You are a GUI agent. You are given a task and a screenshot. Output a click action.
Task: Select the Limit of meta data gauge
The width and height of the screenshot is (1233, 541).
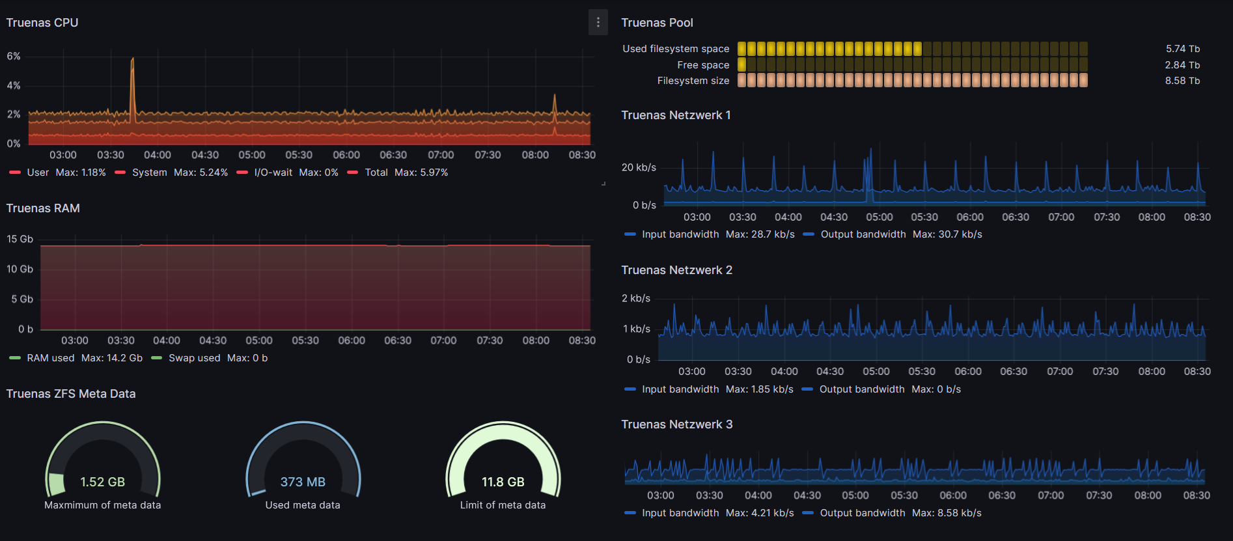click(503, 460)
